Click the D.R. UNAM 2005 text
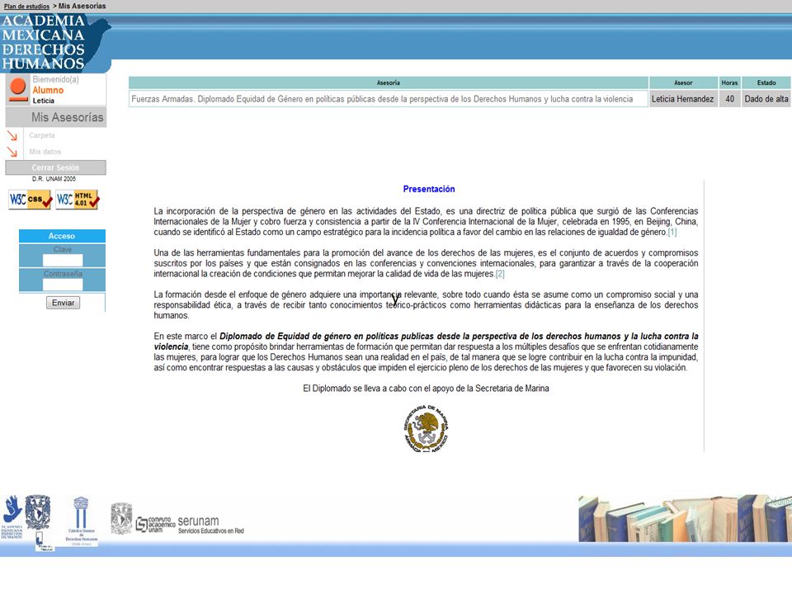The height and width of the screenshot is (594, 792). [54, 179]
